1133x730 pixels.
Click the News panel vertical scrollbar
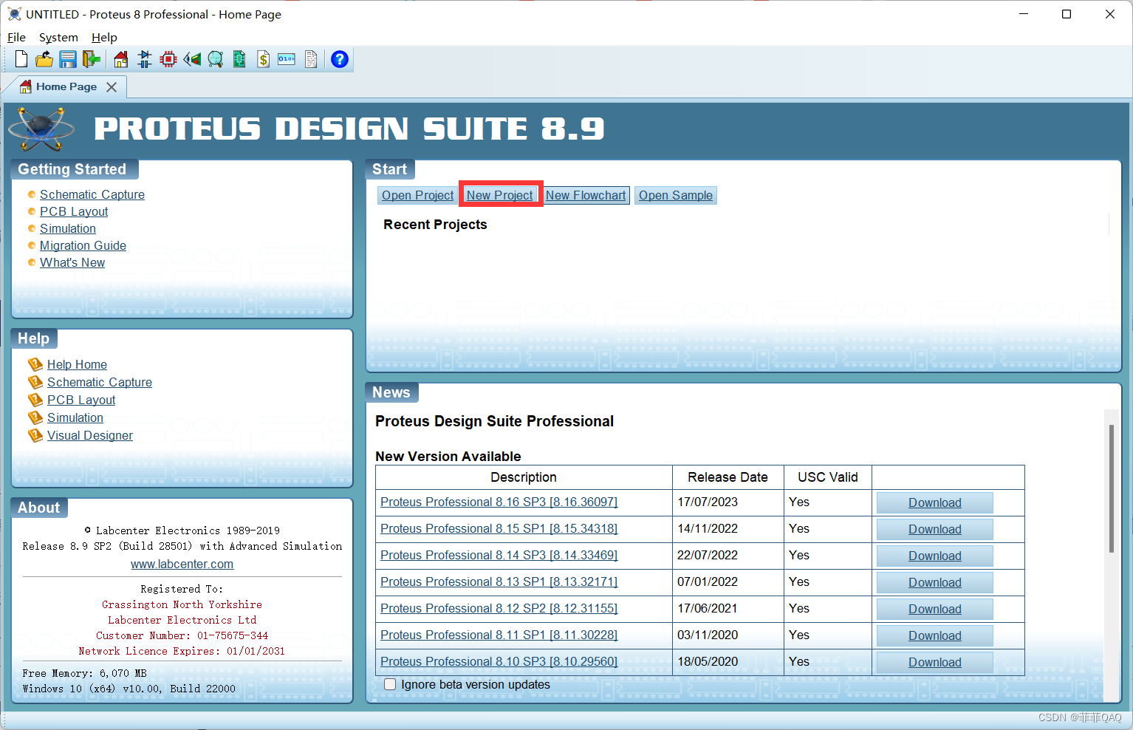pos(1111,488)
